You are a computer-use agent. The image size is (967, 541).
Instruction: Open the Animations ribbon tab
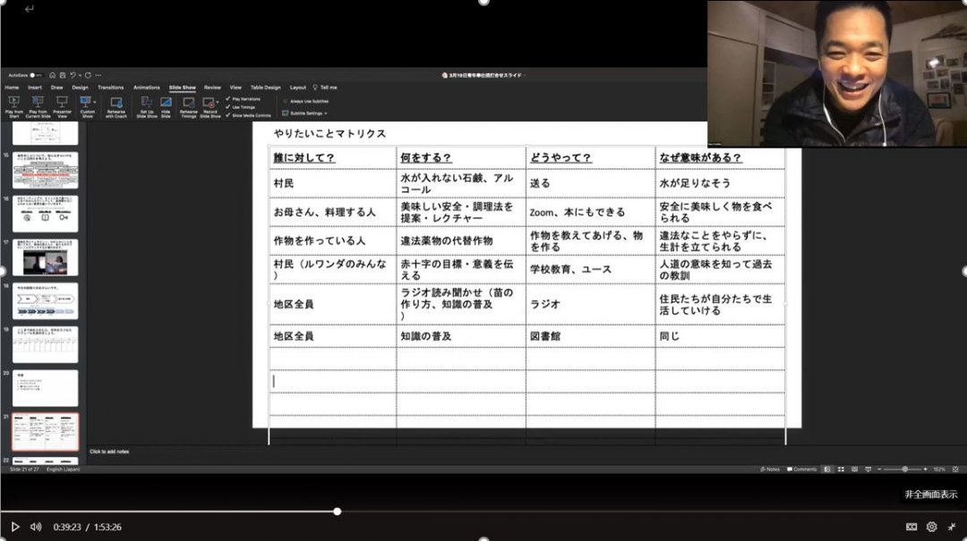click(x=147, y=87)
